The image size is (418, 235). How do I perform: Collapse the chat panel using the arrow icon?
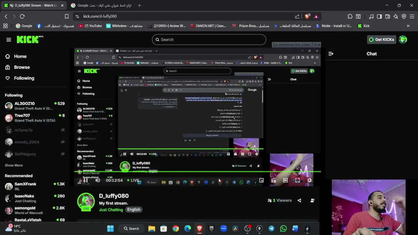click(331, 54)
